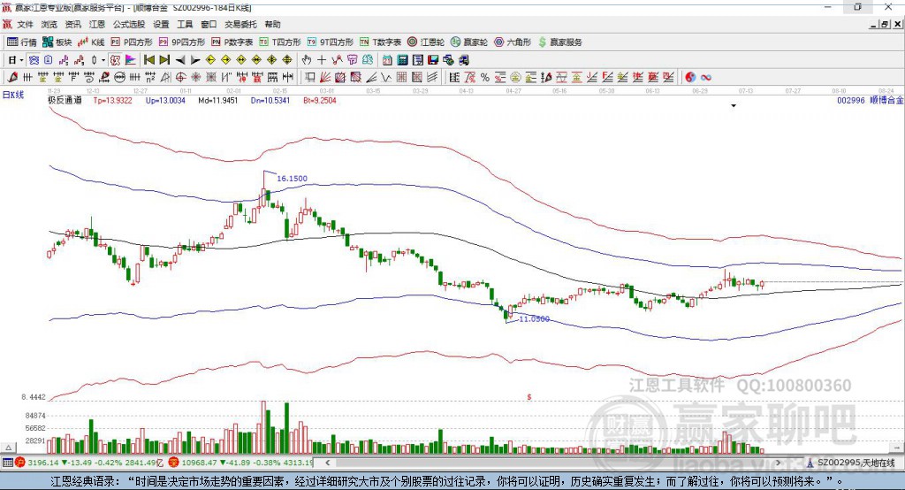The width and height of the screenshot is (905, 490).
Task: Select the crosshair cursor tool
Action: click(x=322, y=60)
